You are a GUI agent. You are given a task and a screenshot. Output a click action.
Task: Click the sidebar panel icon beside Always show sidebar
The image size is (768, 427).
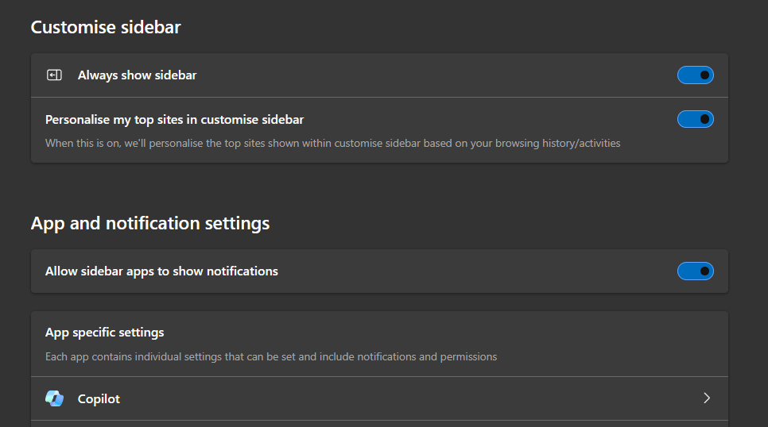pyautogui.click(x=54, y=75)
